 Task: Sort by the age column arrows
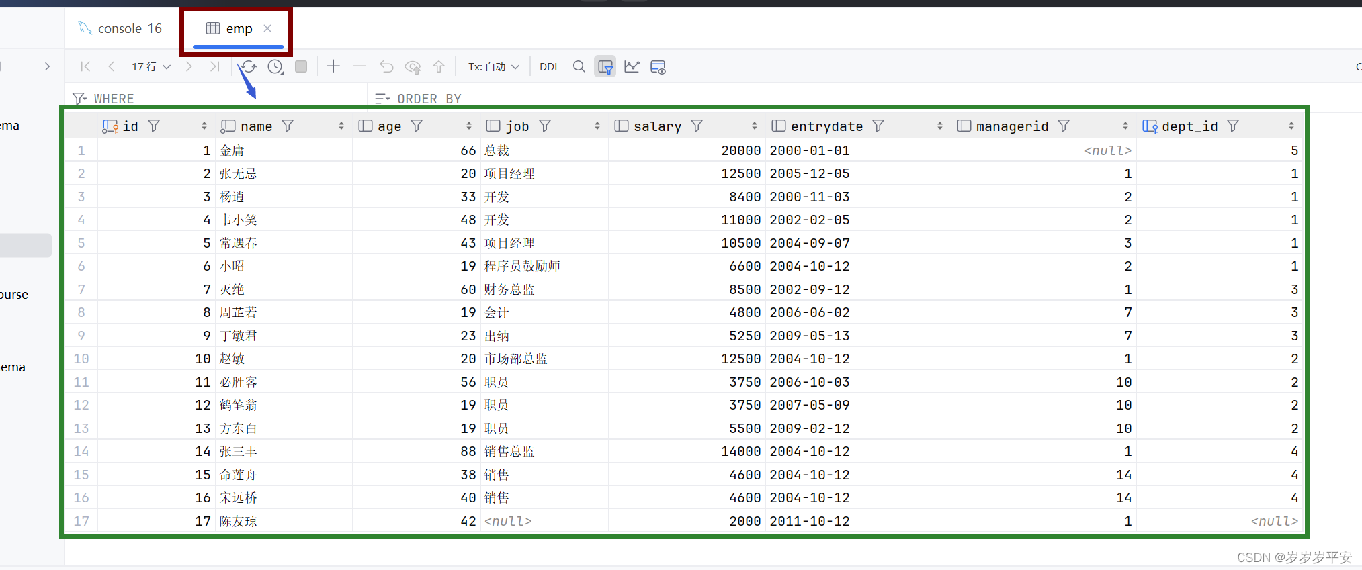469,126
